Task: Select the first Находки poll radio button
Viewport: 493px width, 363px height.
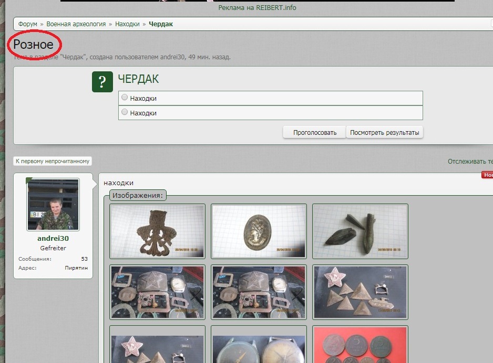Action: click(x=125, y=98)
